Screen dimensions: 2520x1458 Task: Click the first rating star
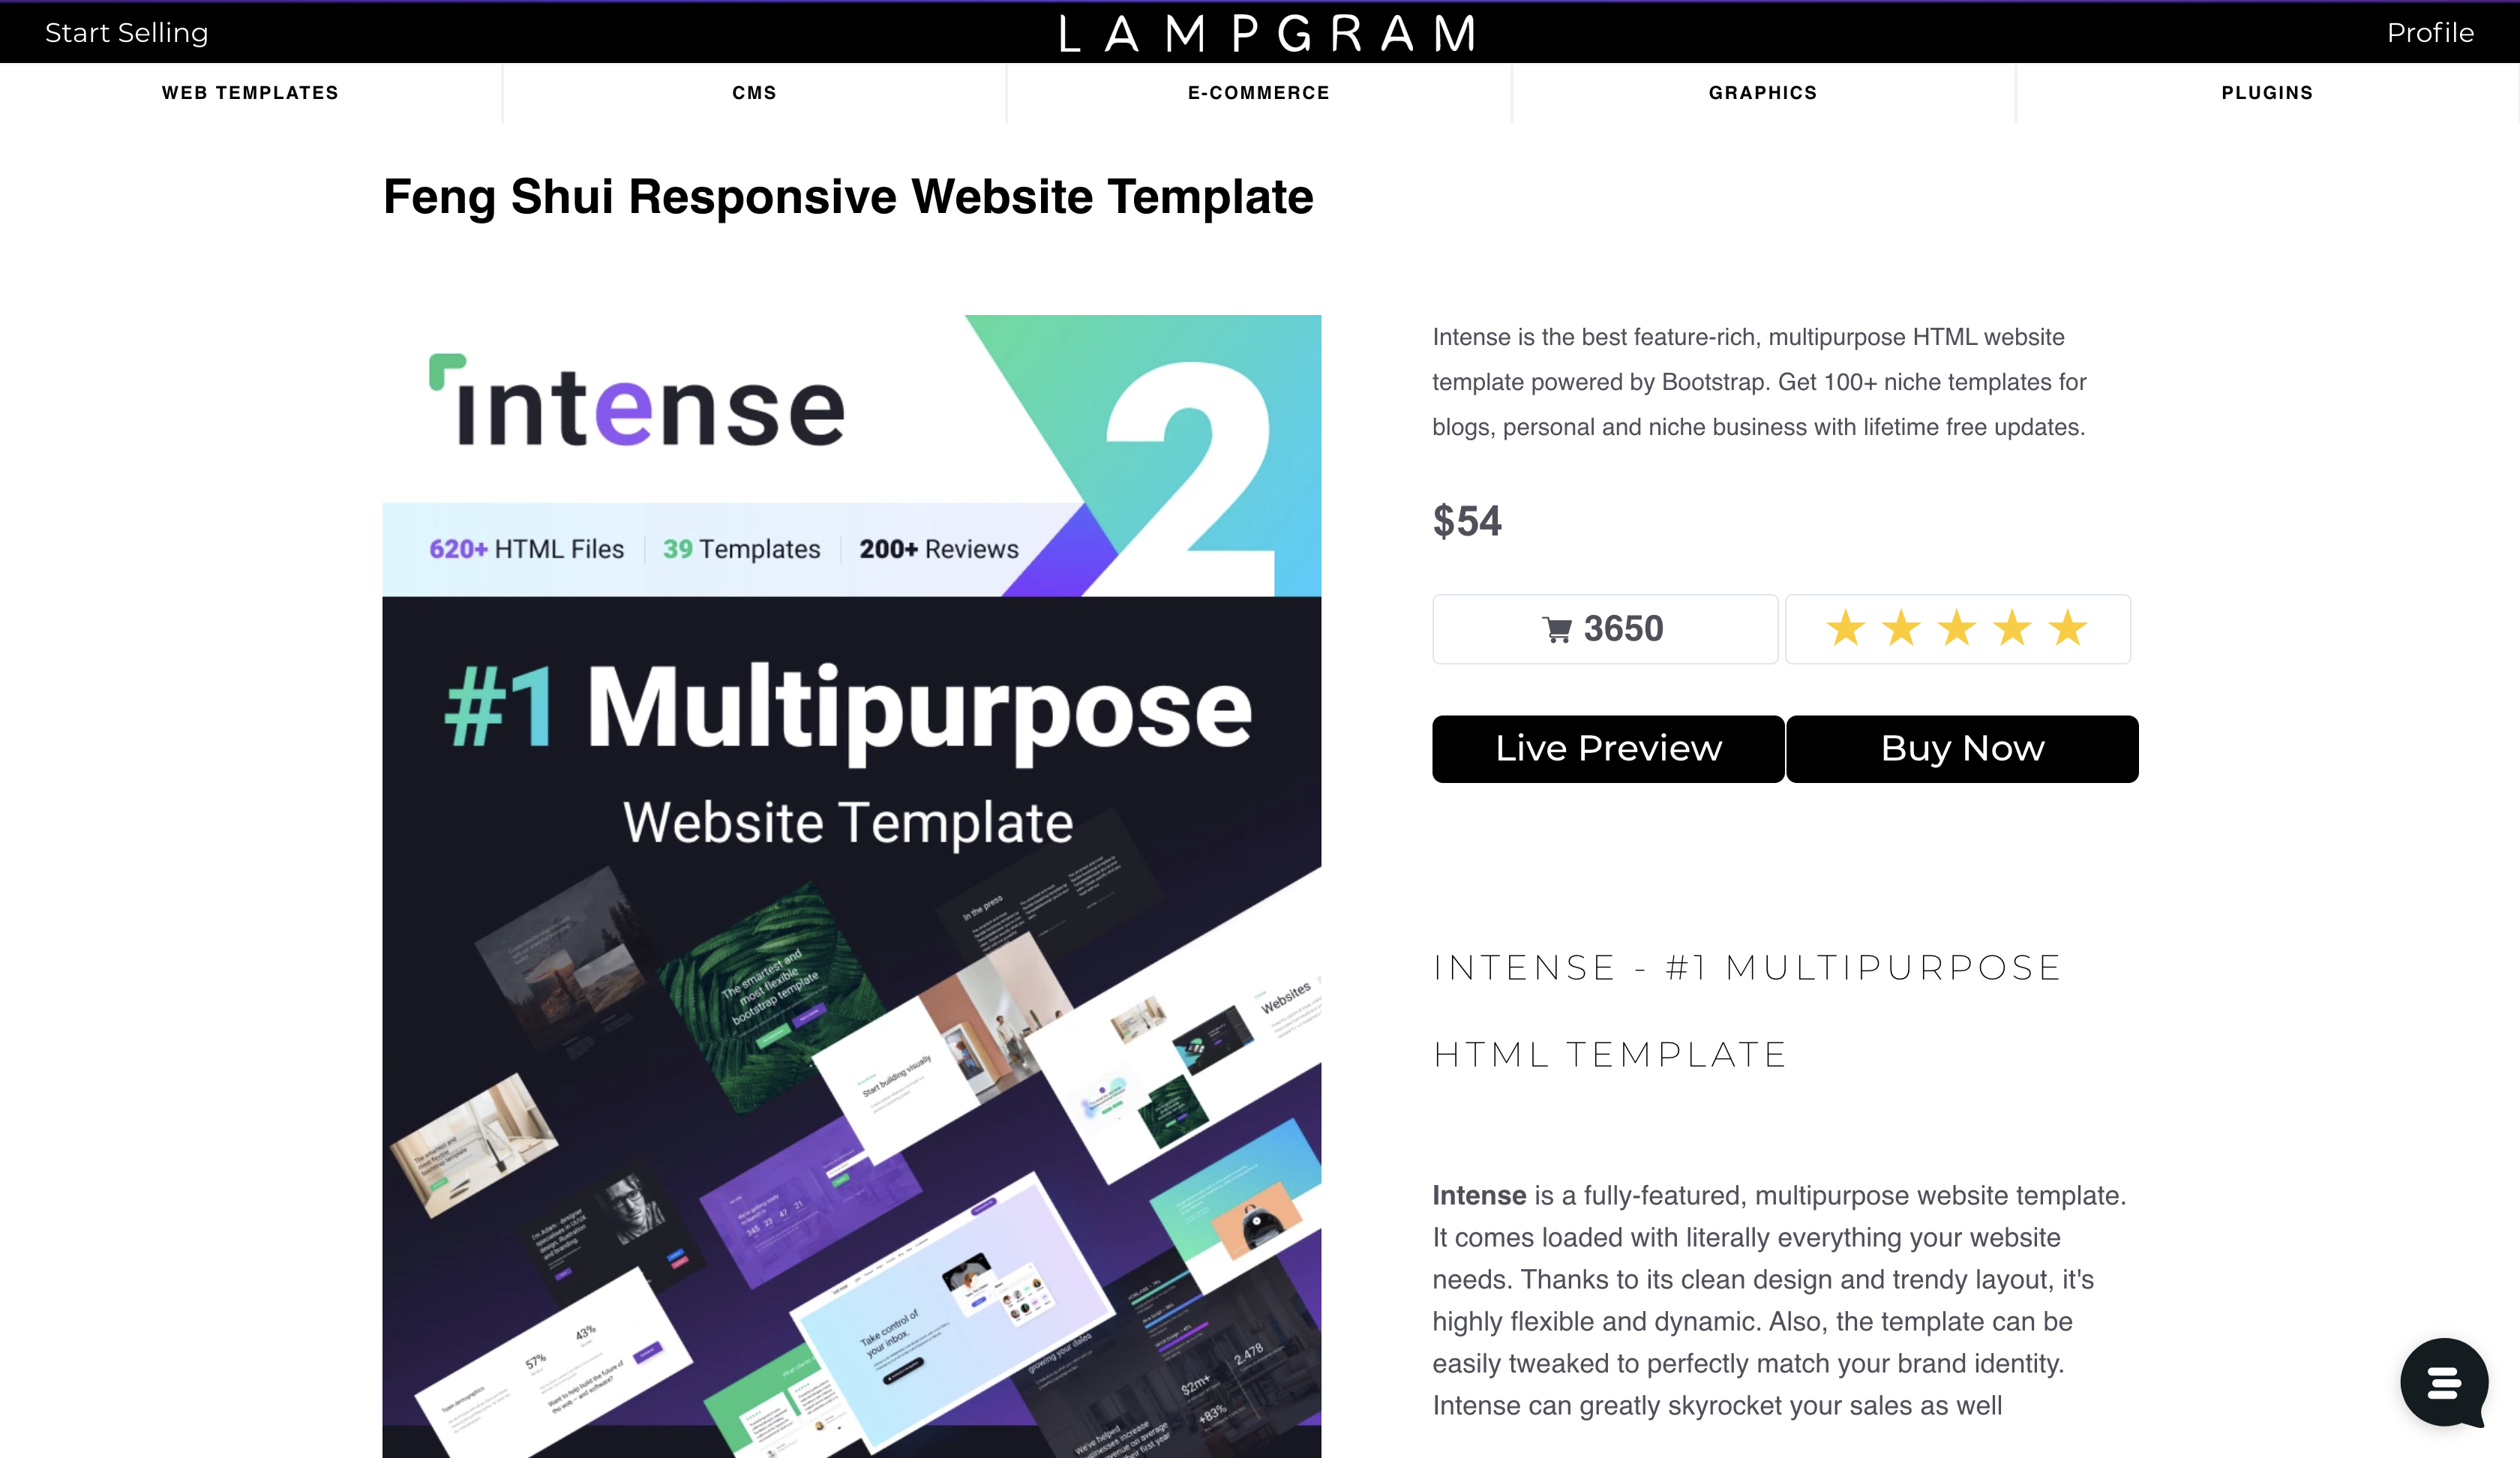click(x=1845, y=629)
